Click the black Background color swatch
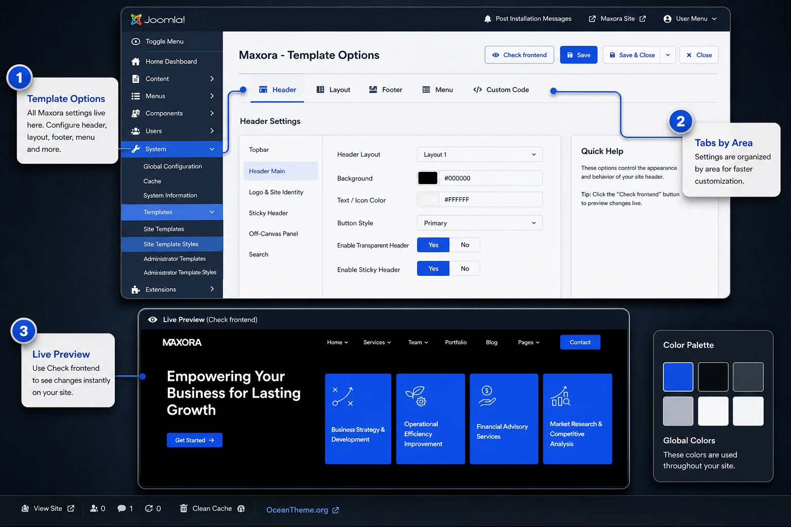Viewport: 791px width, 527px height. click(427, 178)
